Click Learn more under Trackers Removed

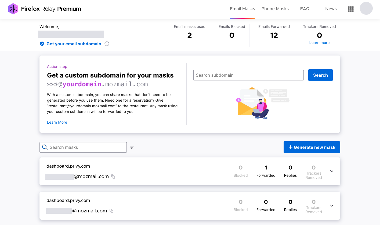319,43
